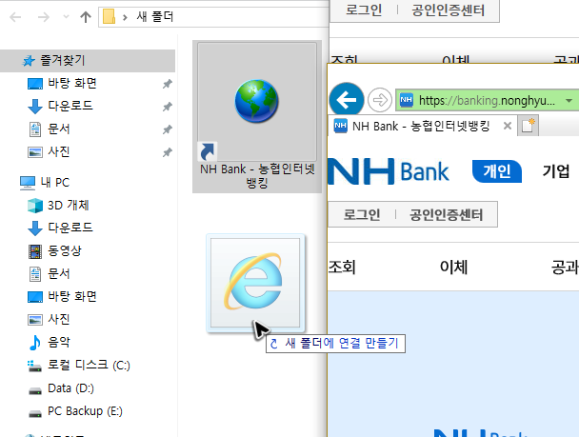The width and height of the screenshot is (579, 437).
Task: Click the dragged Internet Explorer icon
Action: pos(255,283)
